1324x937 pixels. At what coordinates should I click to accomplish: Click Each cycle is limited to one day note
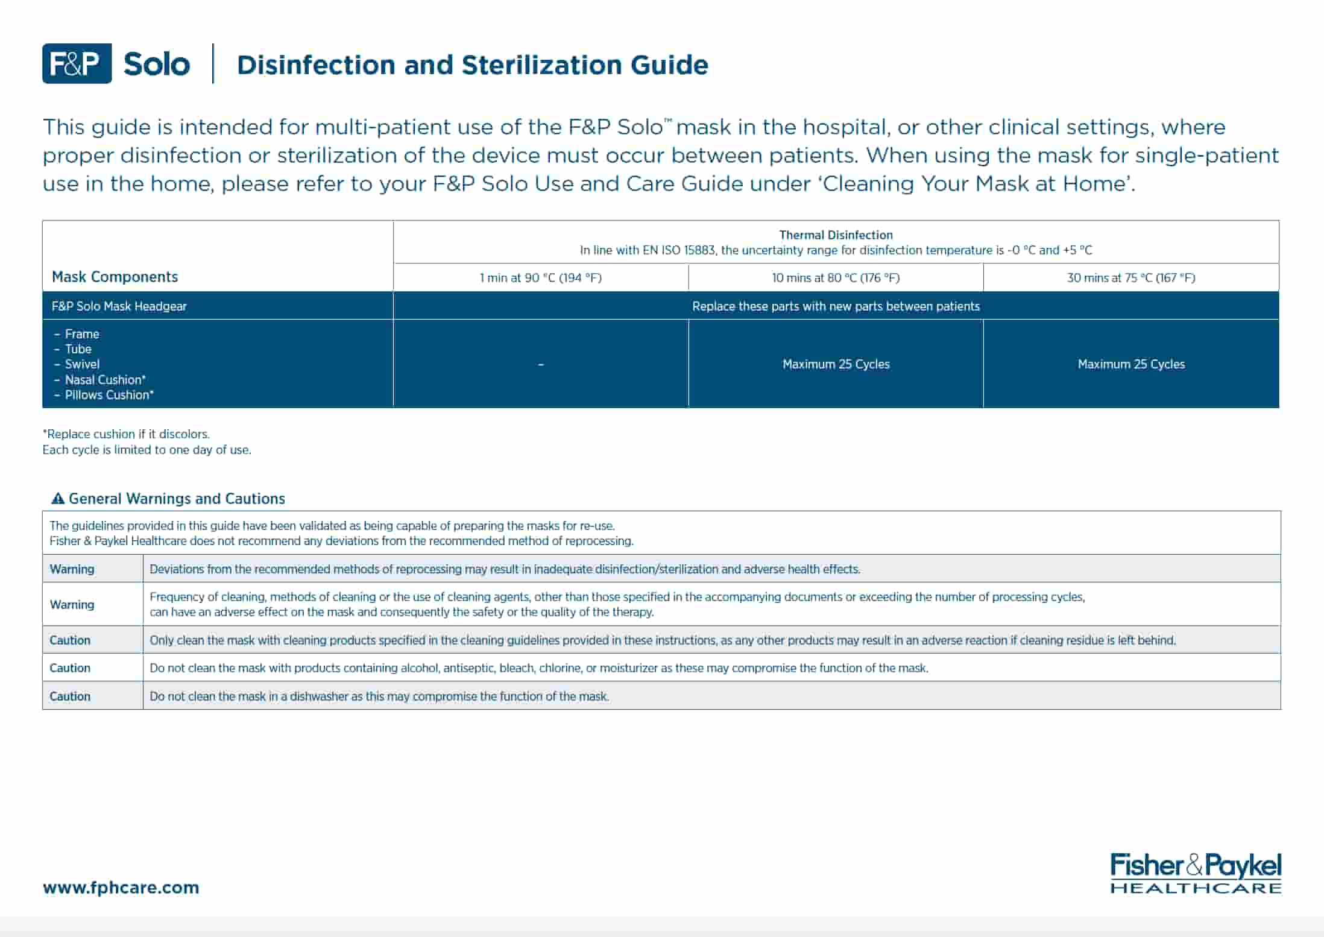[147, 449]
